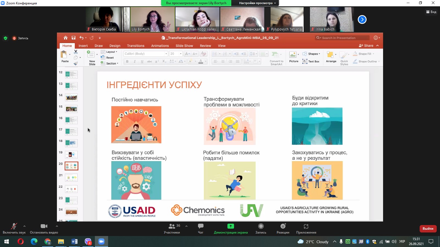Switch to the Draw tab
Screen dimensions: 440x247
99,46
